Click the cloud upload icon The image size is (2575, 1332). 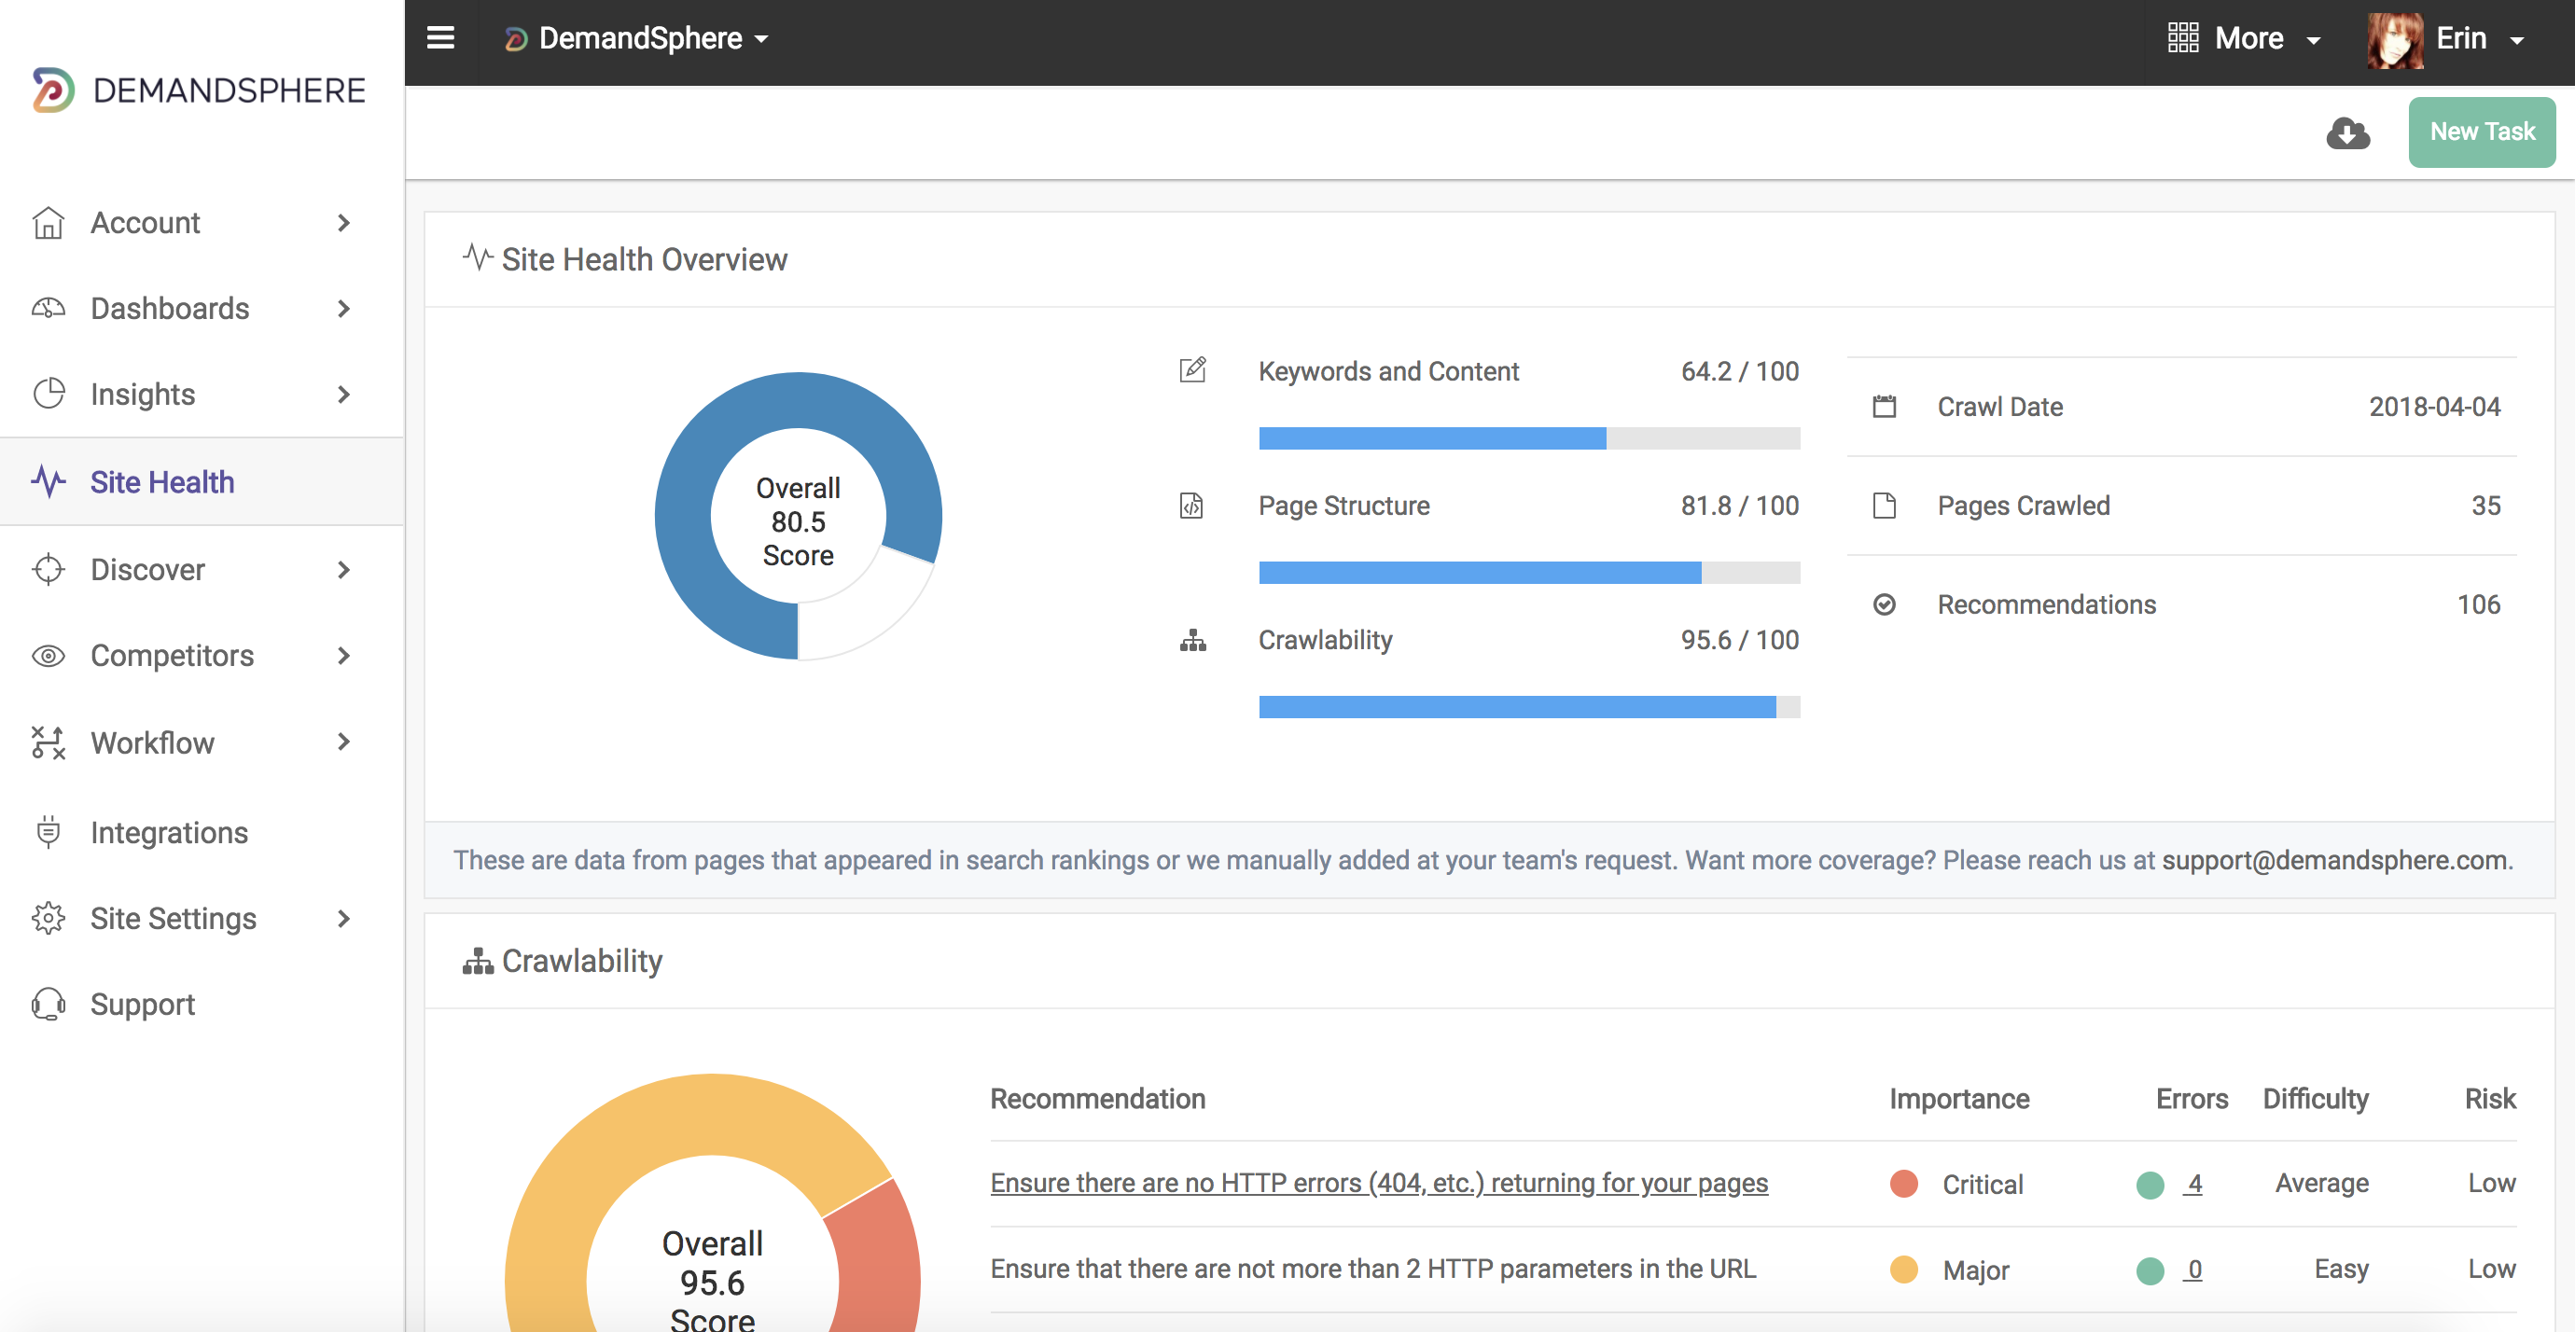[2349, 132]
